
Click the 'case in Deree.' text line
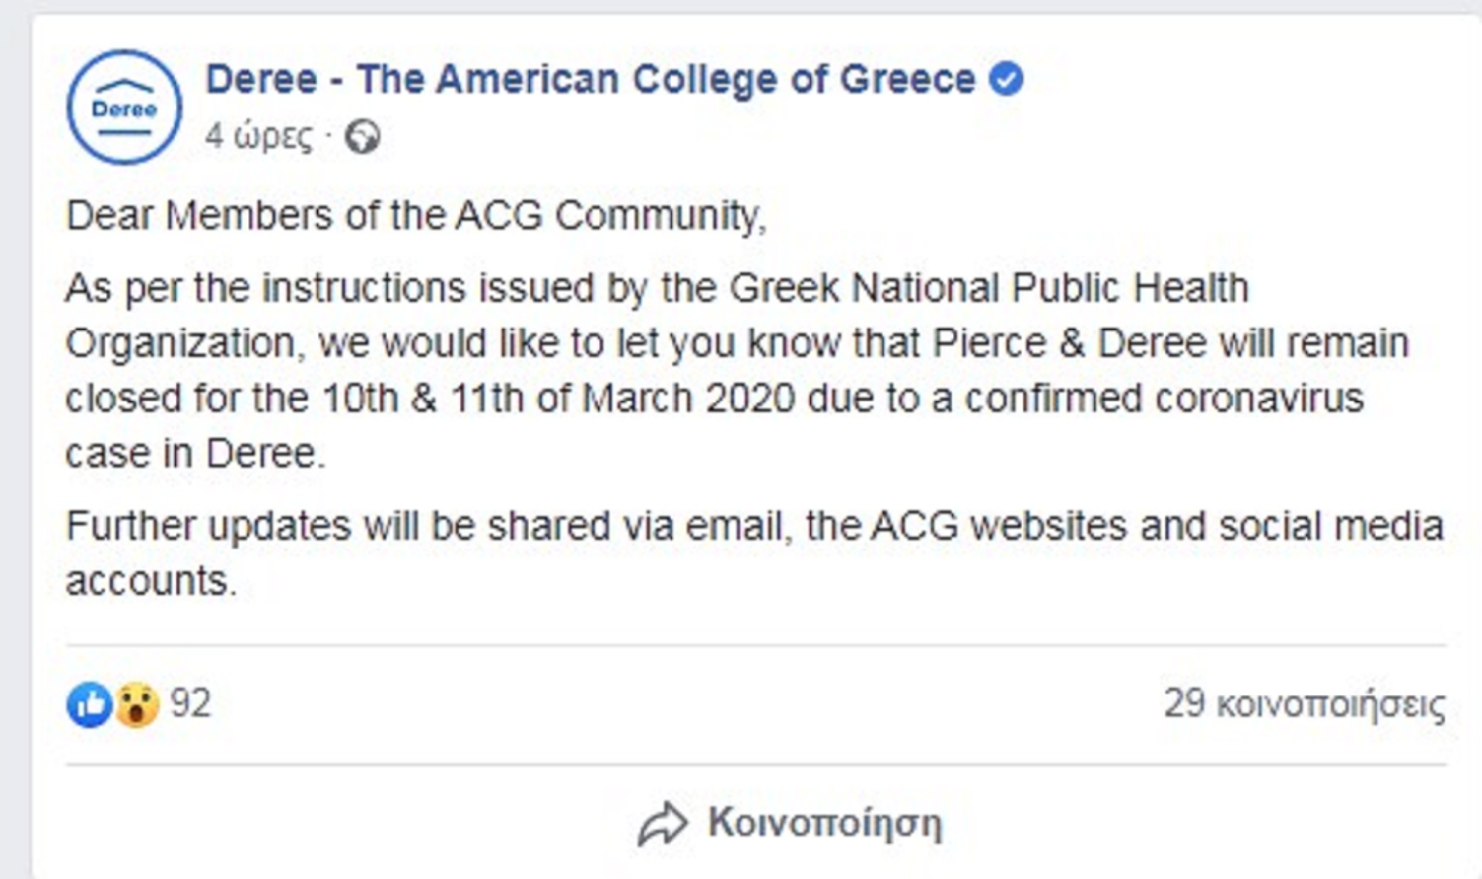pyautogui.click(x=195, y=453)
